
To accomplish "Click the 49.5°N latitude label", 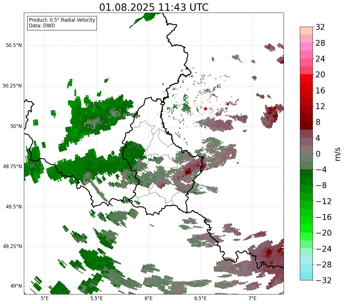I will click(x=14, y=207).
